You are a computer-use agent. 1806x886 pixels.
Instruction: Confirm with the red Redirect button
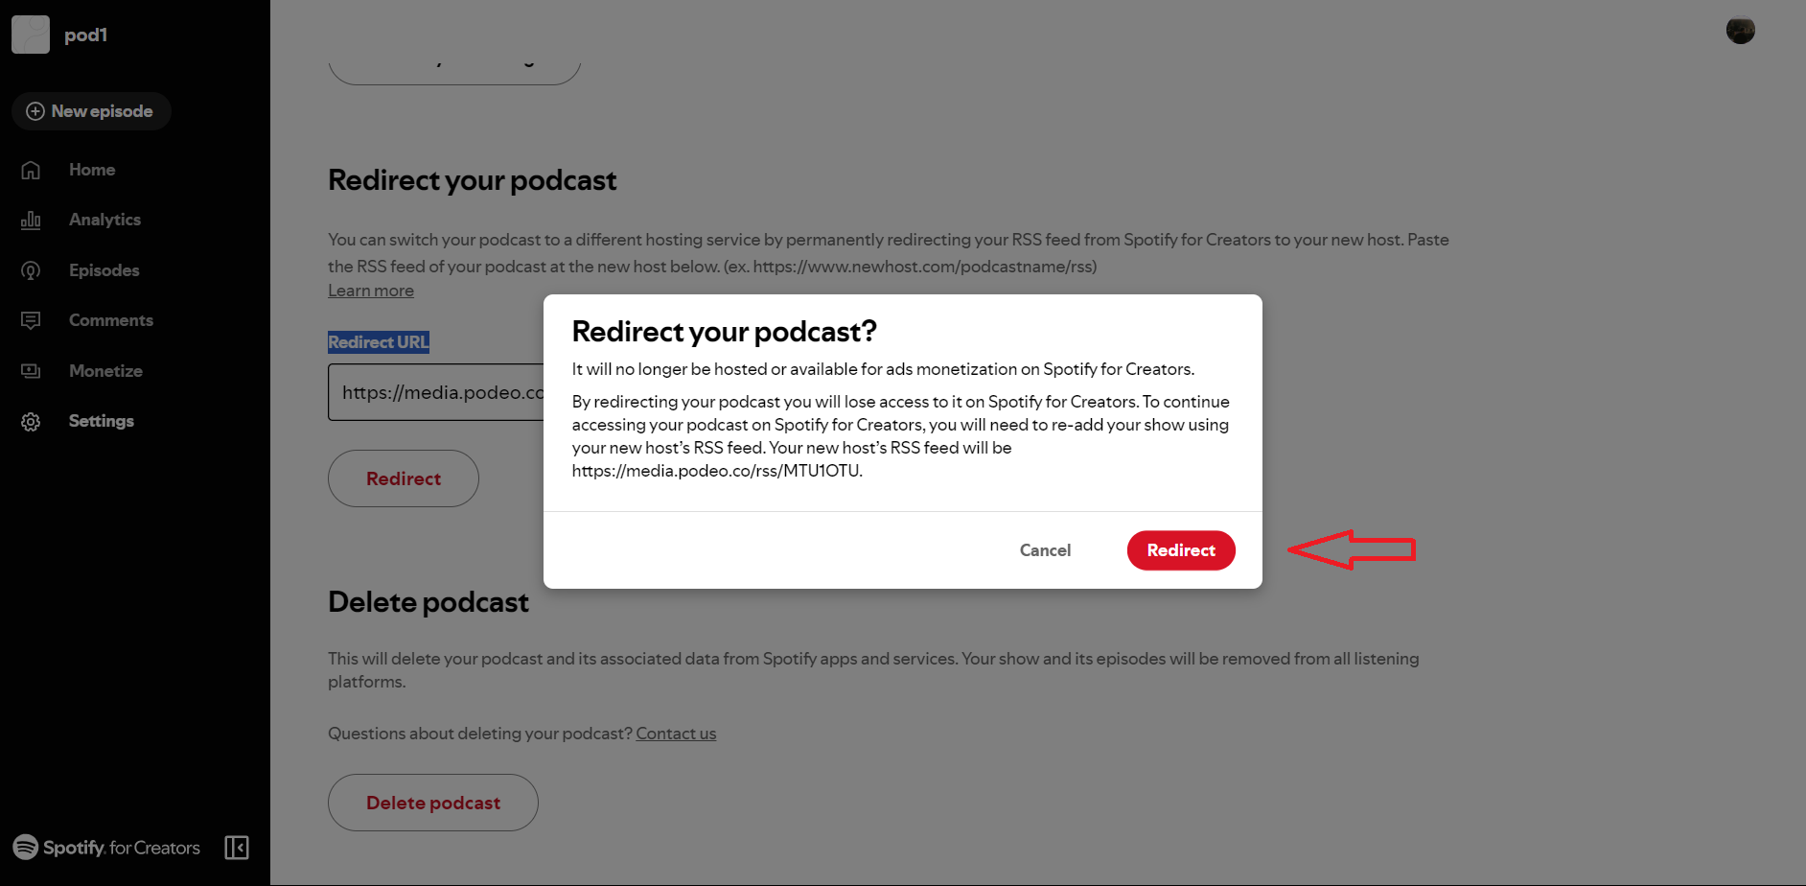[x=1180, y=550]
